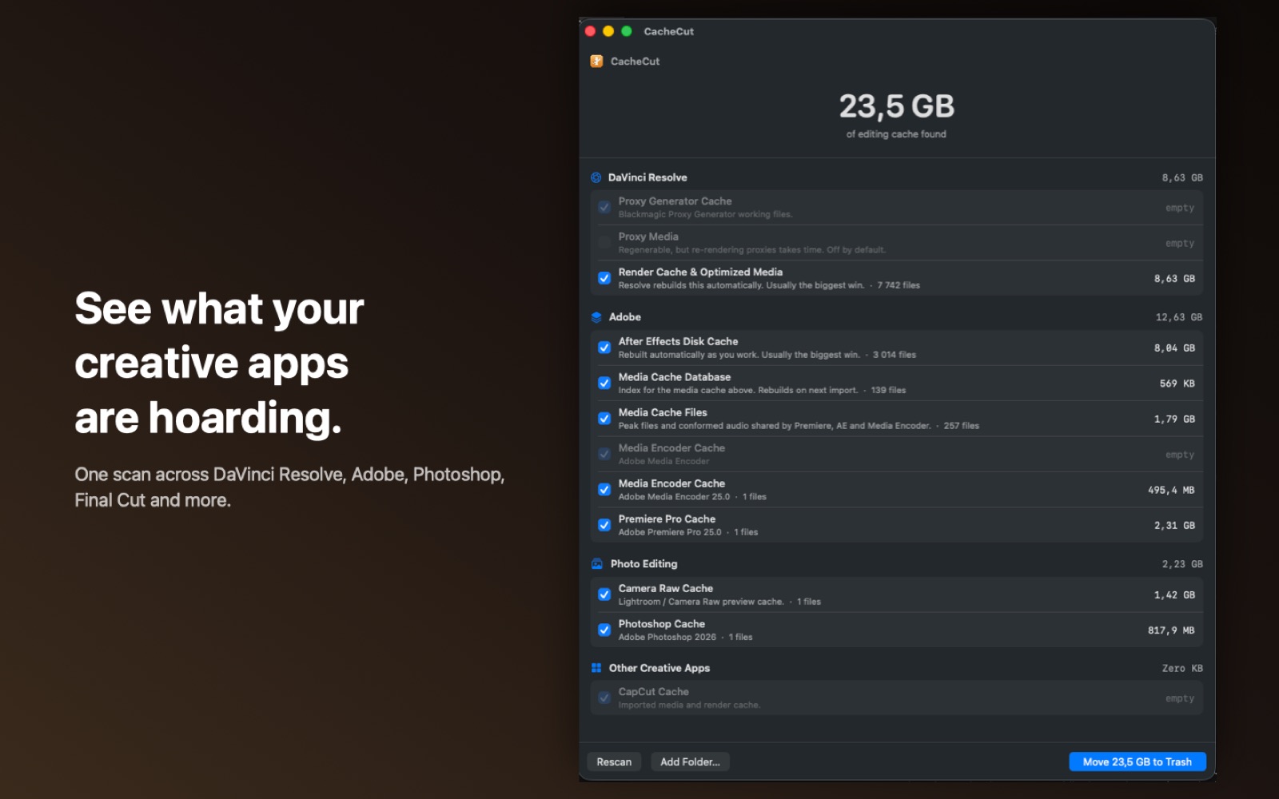
Task: Click the 'Blackmagic Proxy Generator working files.' description
Action: (705, 214)
